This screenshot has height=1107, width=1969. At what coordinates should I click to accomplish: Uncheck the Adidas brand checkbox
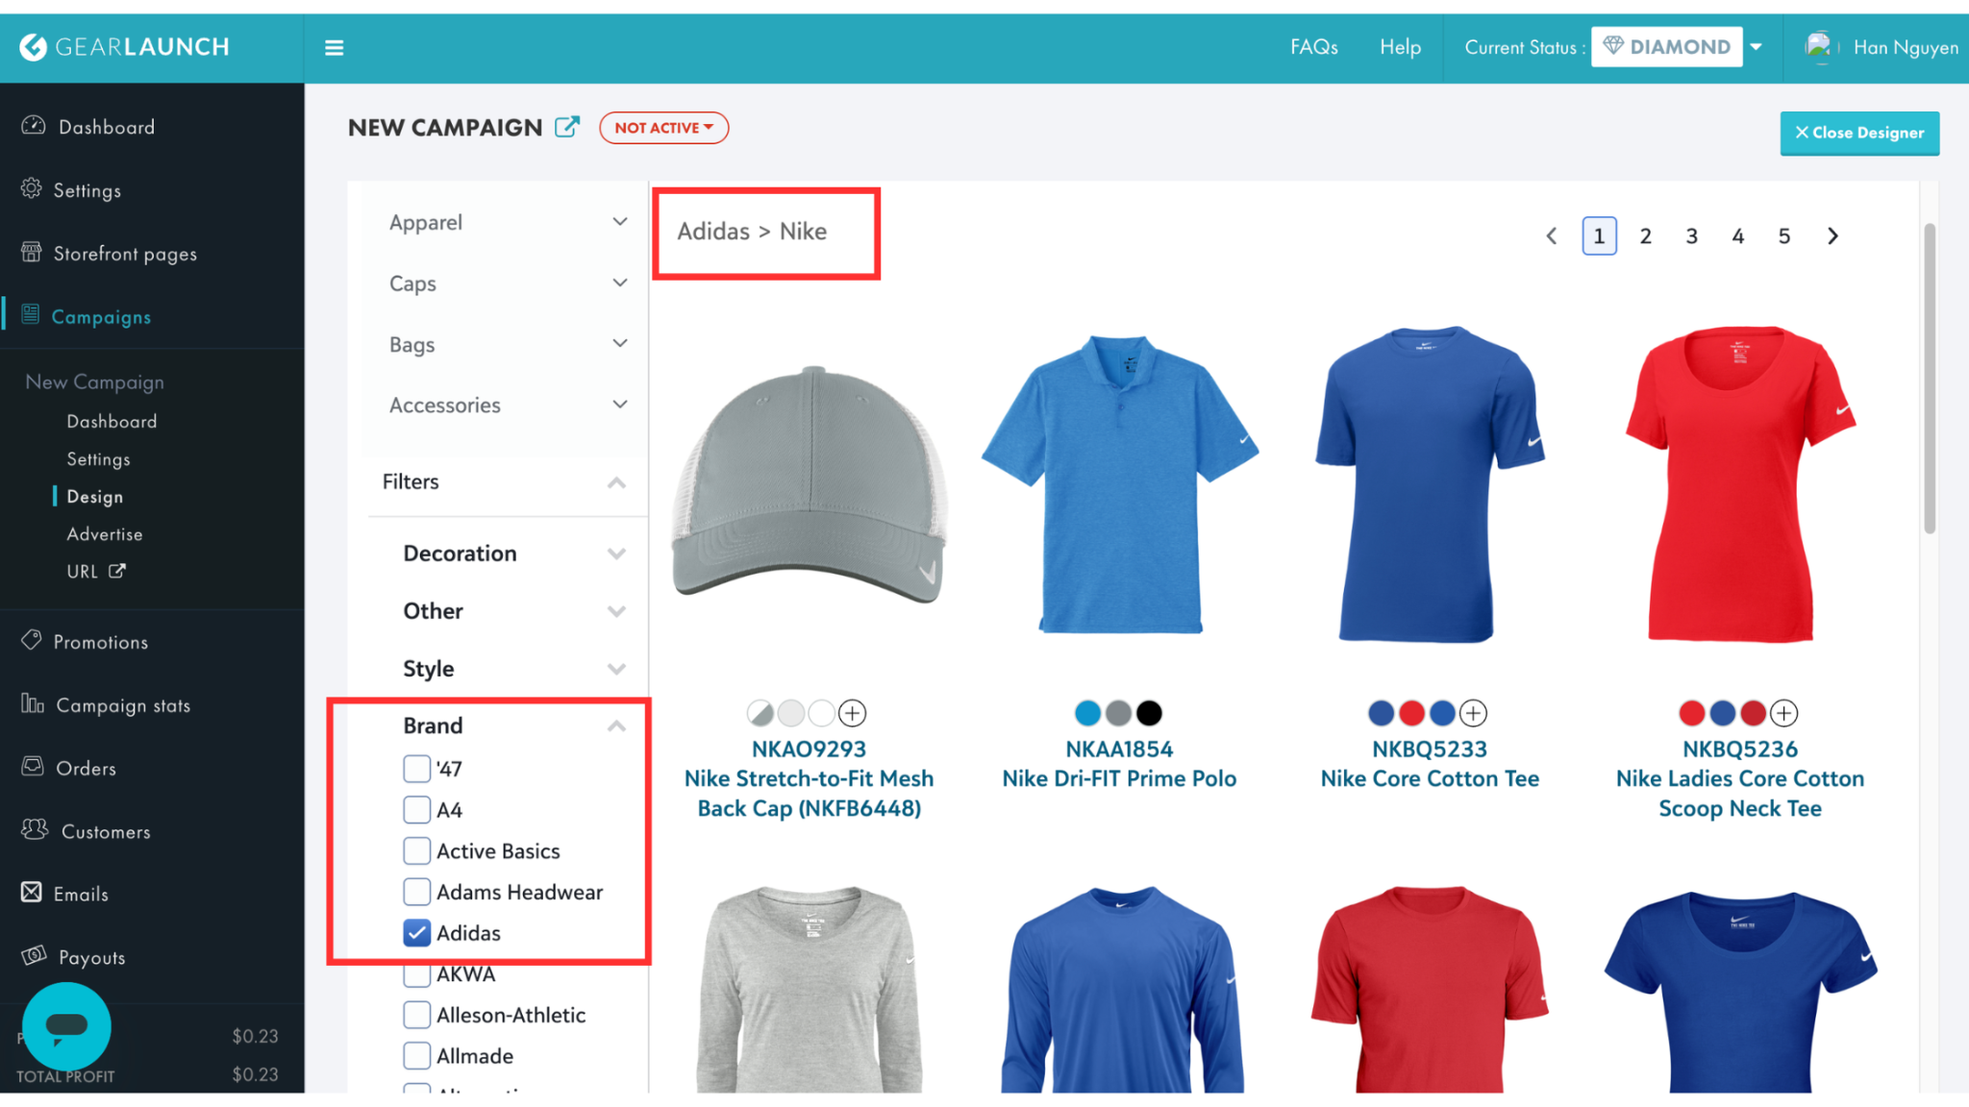[416, 933]
